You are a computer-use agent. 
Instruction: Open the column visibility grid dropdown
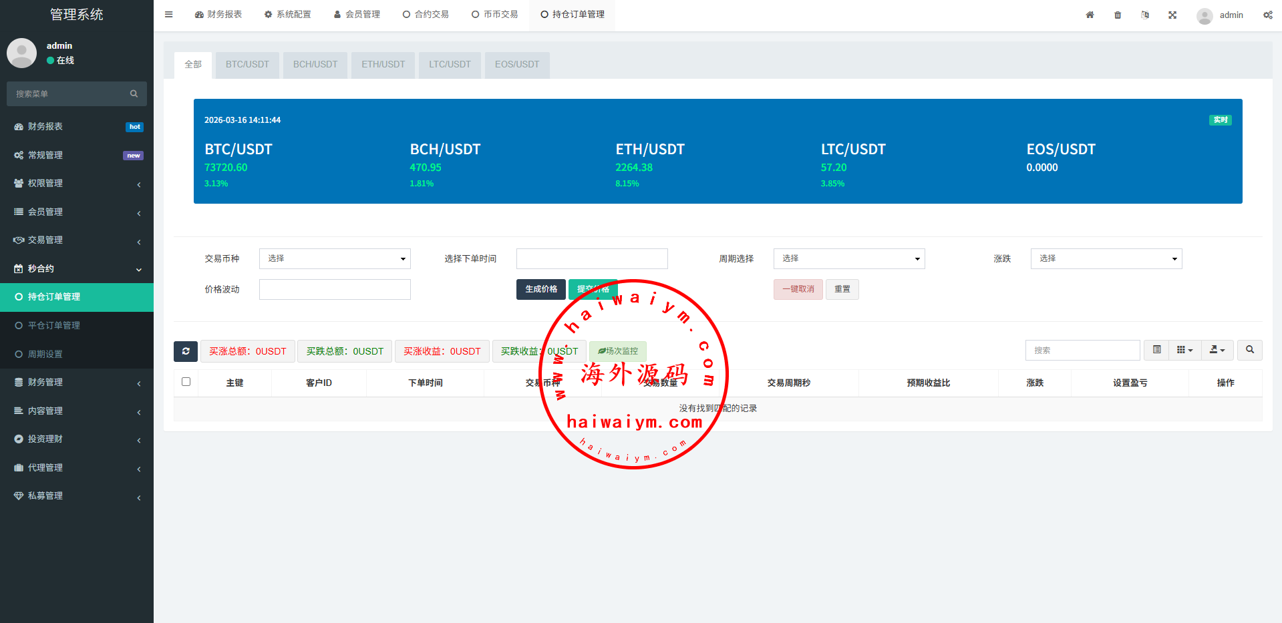click(x=1184, y=350)
